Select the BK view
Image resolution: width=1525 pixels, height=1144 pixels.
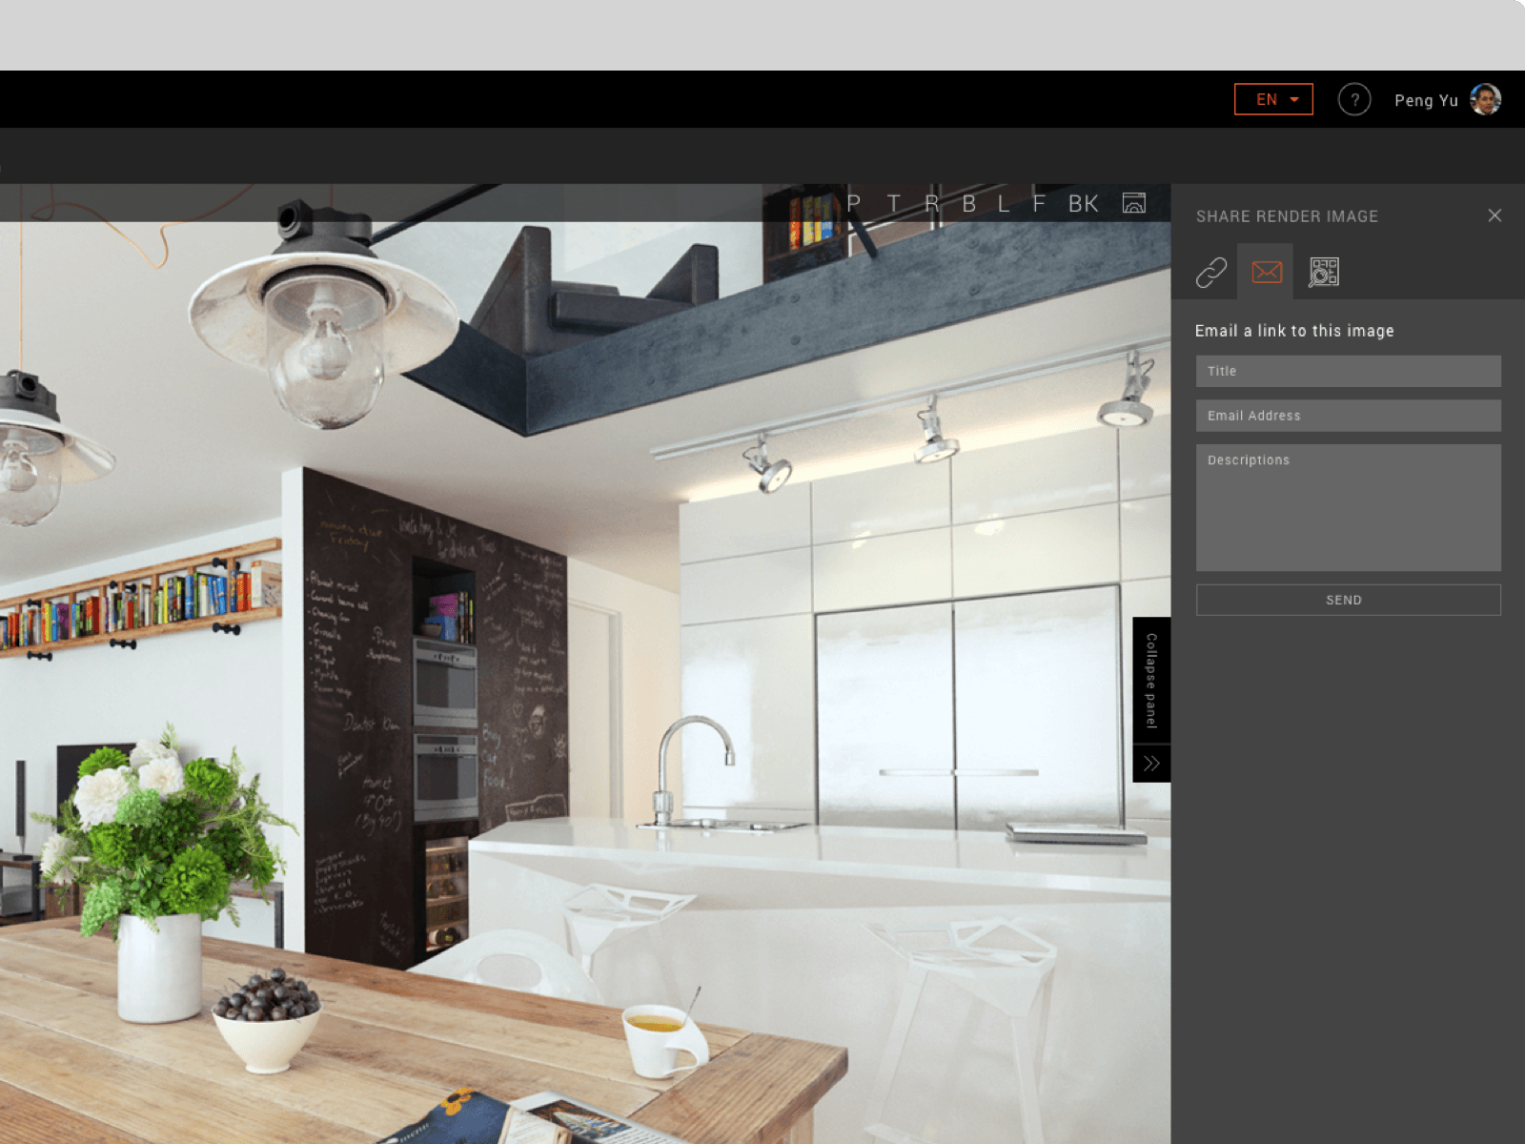[1084, 203]
